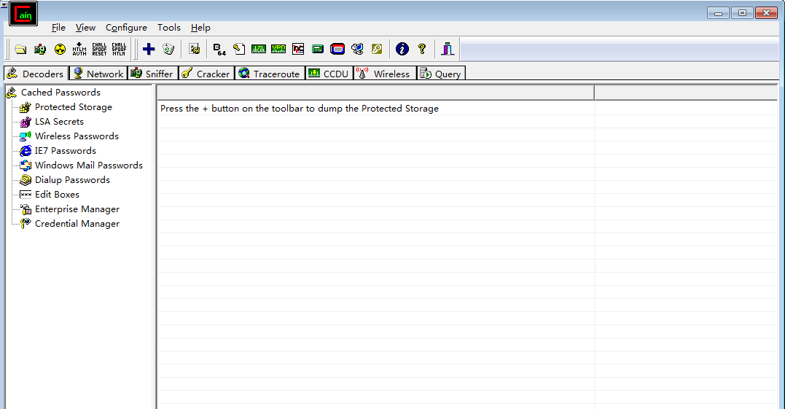Screen dimensions: 785x409
Task: Close the Cain window
Action: [766, 12]
